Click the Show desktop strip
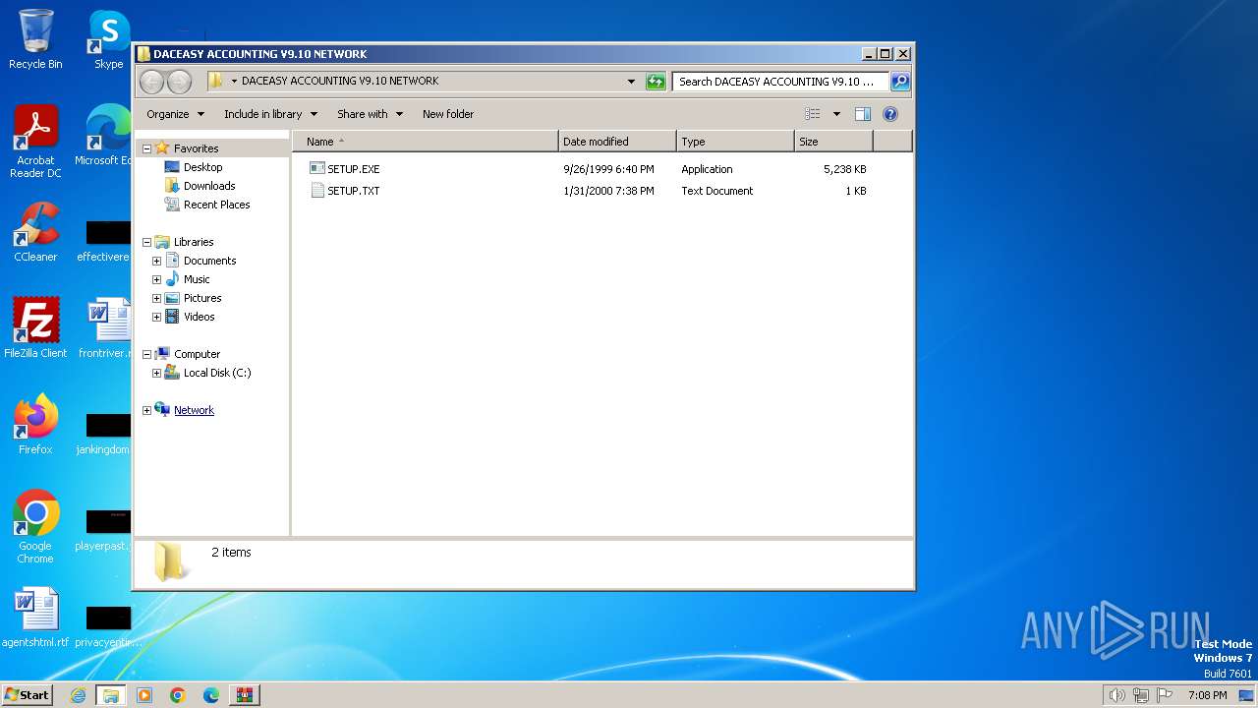 click(1246, 695)
